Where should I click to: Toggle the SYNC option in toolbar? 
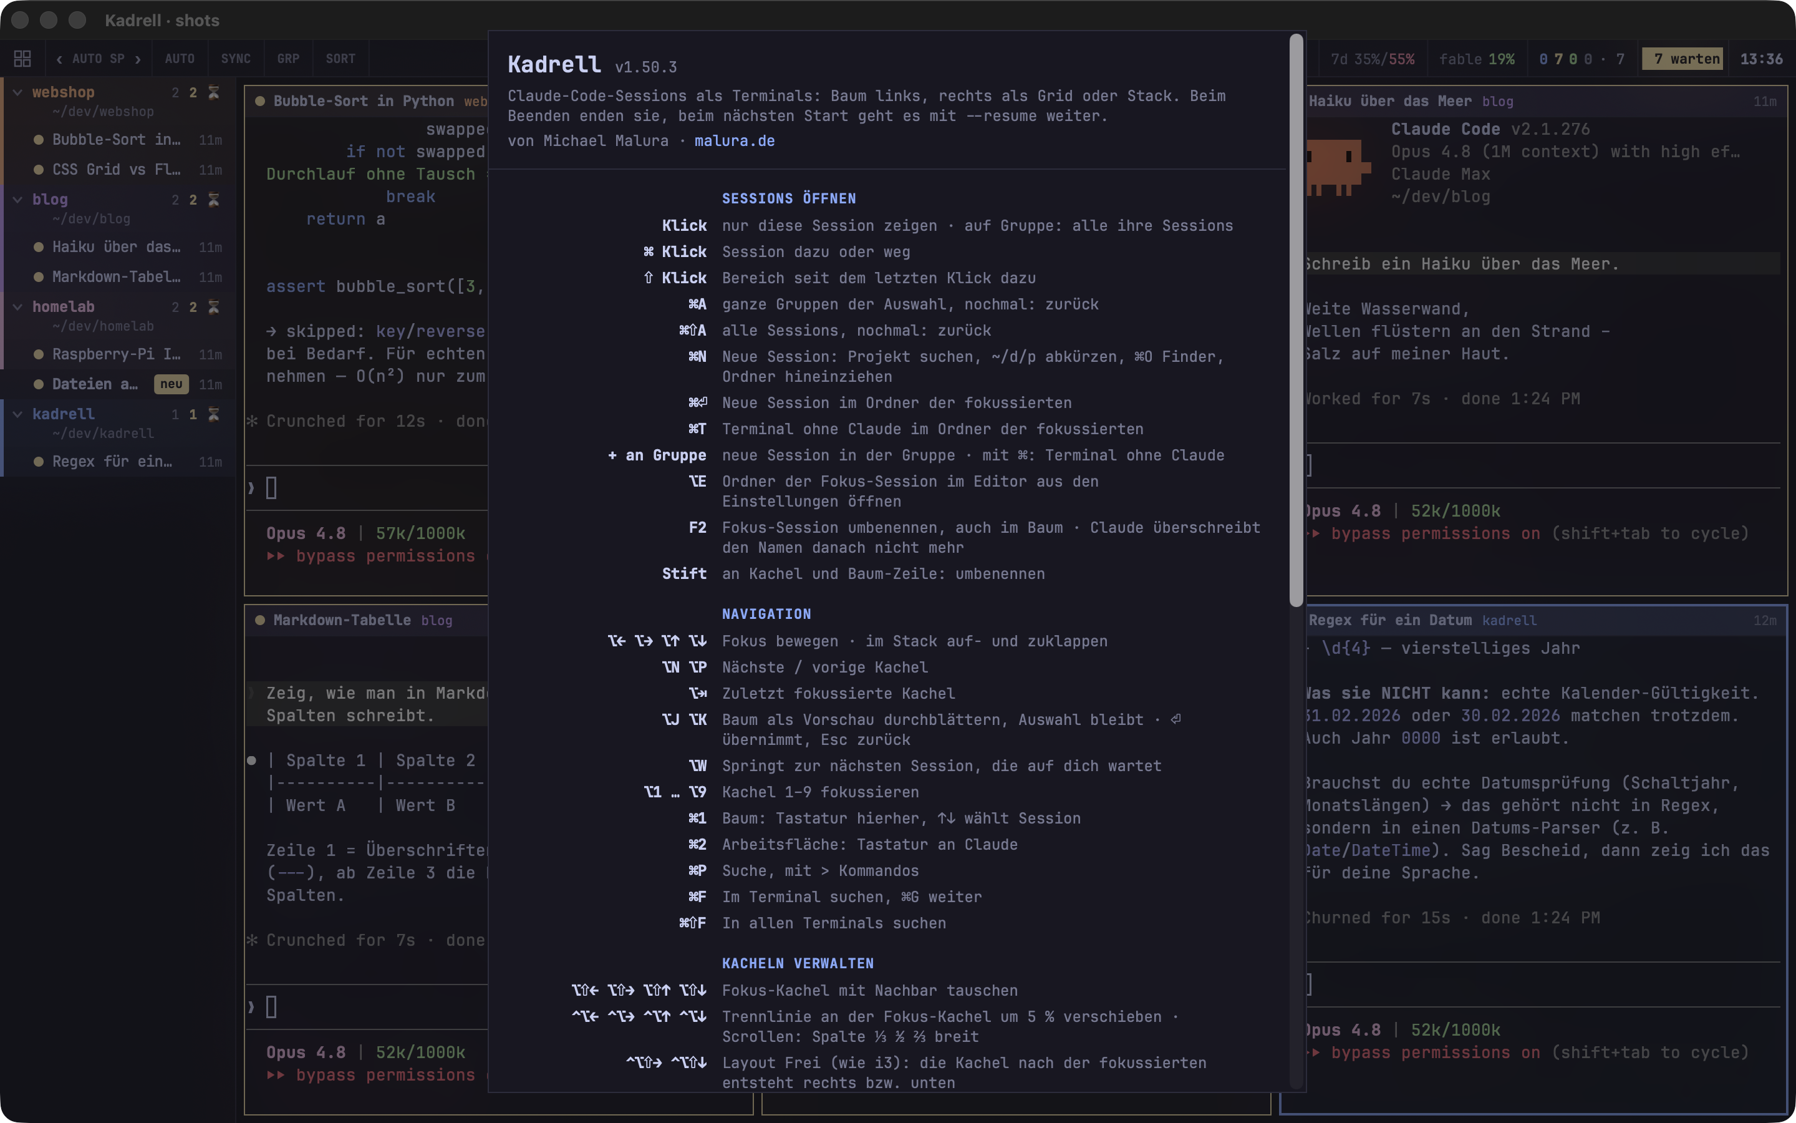click(236, 59)
